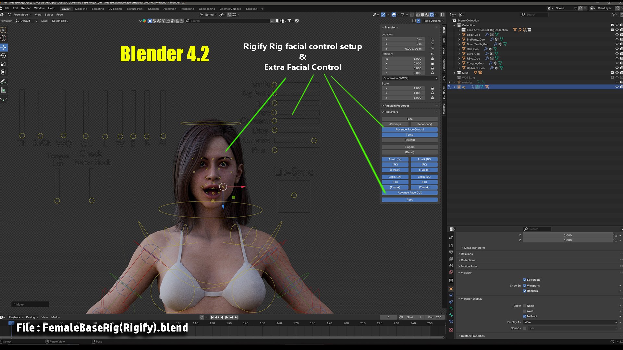Switch to the Animation workspace tab
The image size is (623, 350).
(169, 9)
